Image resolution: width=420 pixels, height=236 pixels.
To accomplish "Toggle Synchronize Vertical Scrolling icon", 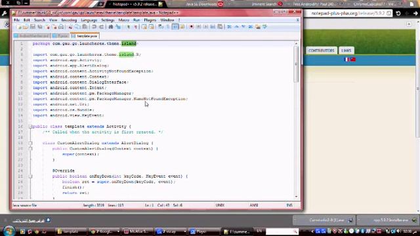I will click(x=144, y=27).
